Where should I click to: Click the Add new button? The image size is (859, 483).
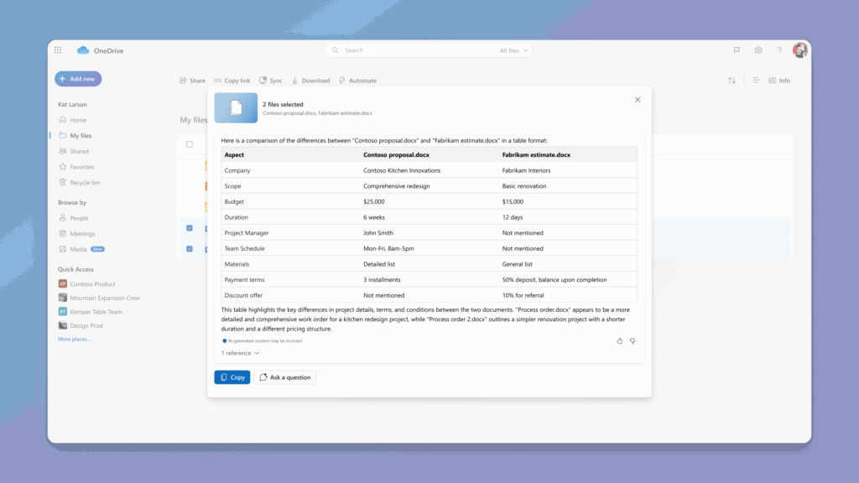(x=78, y=79)
